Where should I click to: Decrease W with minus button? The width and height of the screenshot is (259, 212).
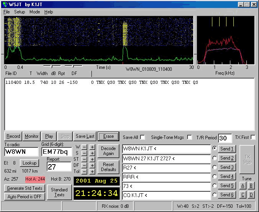point(84,147)
